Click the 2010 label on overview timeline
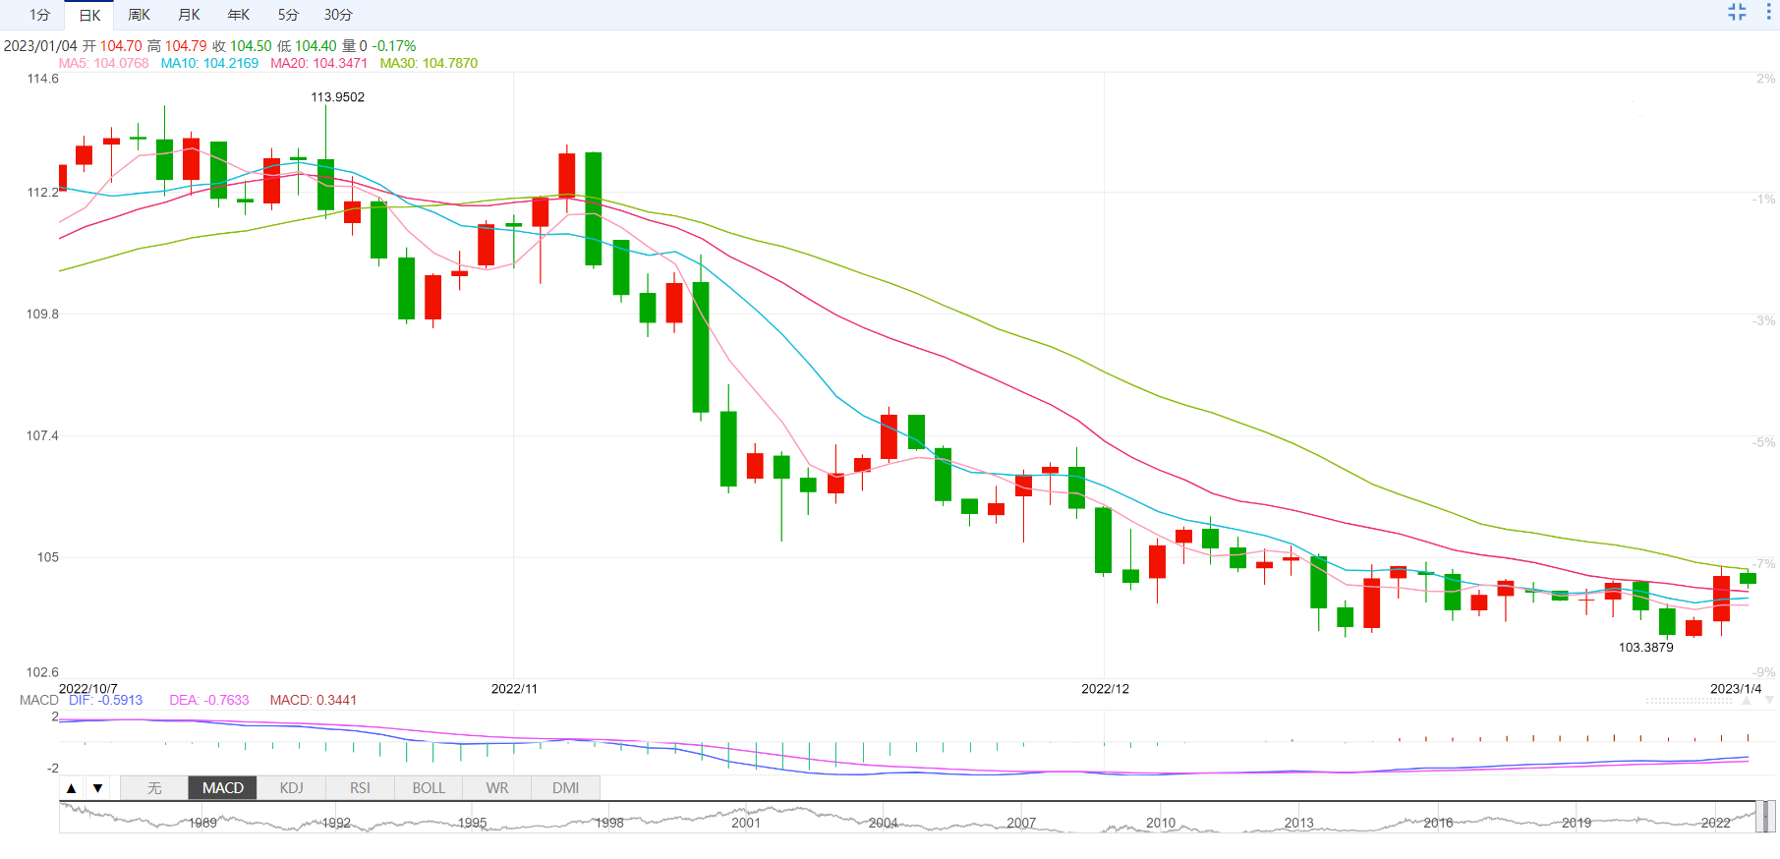 1161,823
